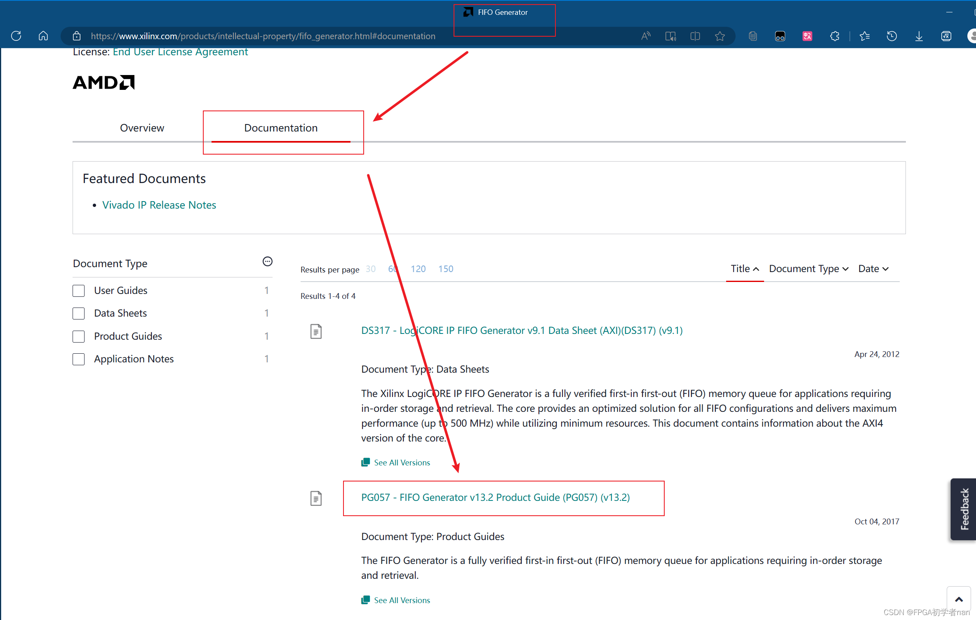Click the PG057 document file icon
This screenshot has width=976, height=620.
[x=316, y=498]
